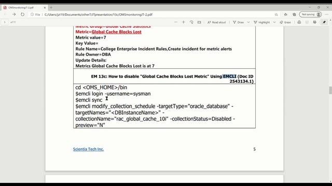Click the '$emcli login -username=sysman' line
The width and height of the screenshot is (332, 186).
point(113,94)
